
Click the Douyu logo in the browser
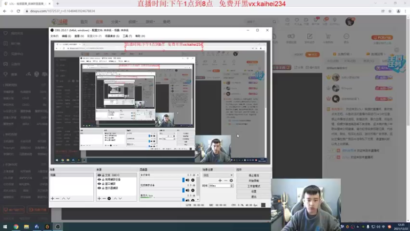click(59, 22)
